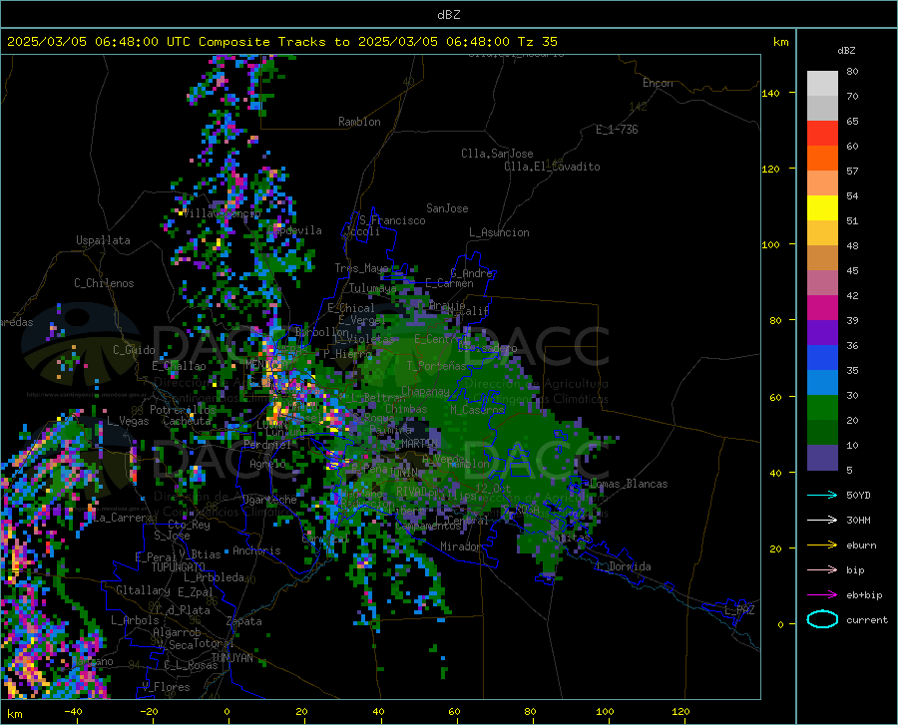
Task: Click the 100 km horizontal axis tick
Action: [605, 711]
